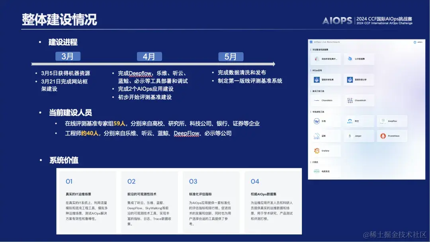Launch ChaosMesh in the chaos engineering section
Viewport: 430px width, 242px height.
coord(350,100)
